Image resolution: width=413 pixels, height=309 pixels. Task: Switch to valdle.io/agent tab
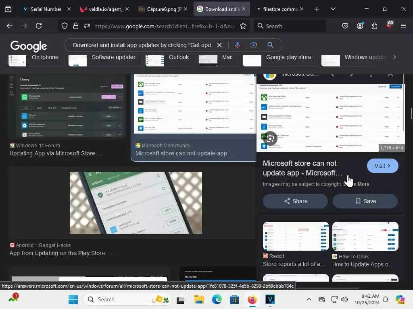pos(104,9)
